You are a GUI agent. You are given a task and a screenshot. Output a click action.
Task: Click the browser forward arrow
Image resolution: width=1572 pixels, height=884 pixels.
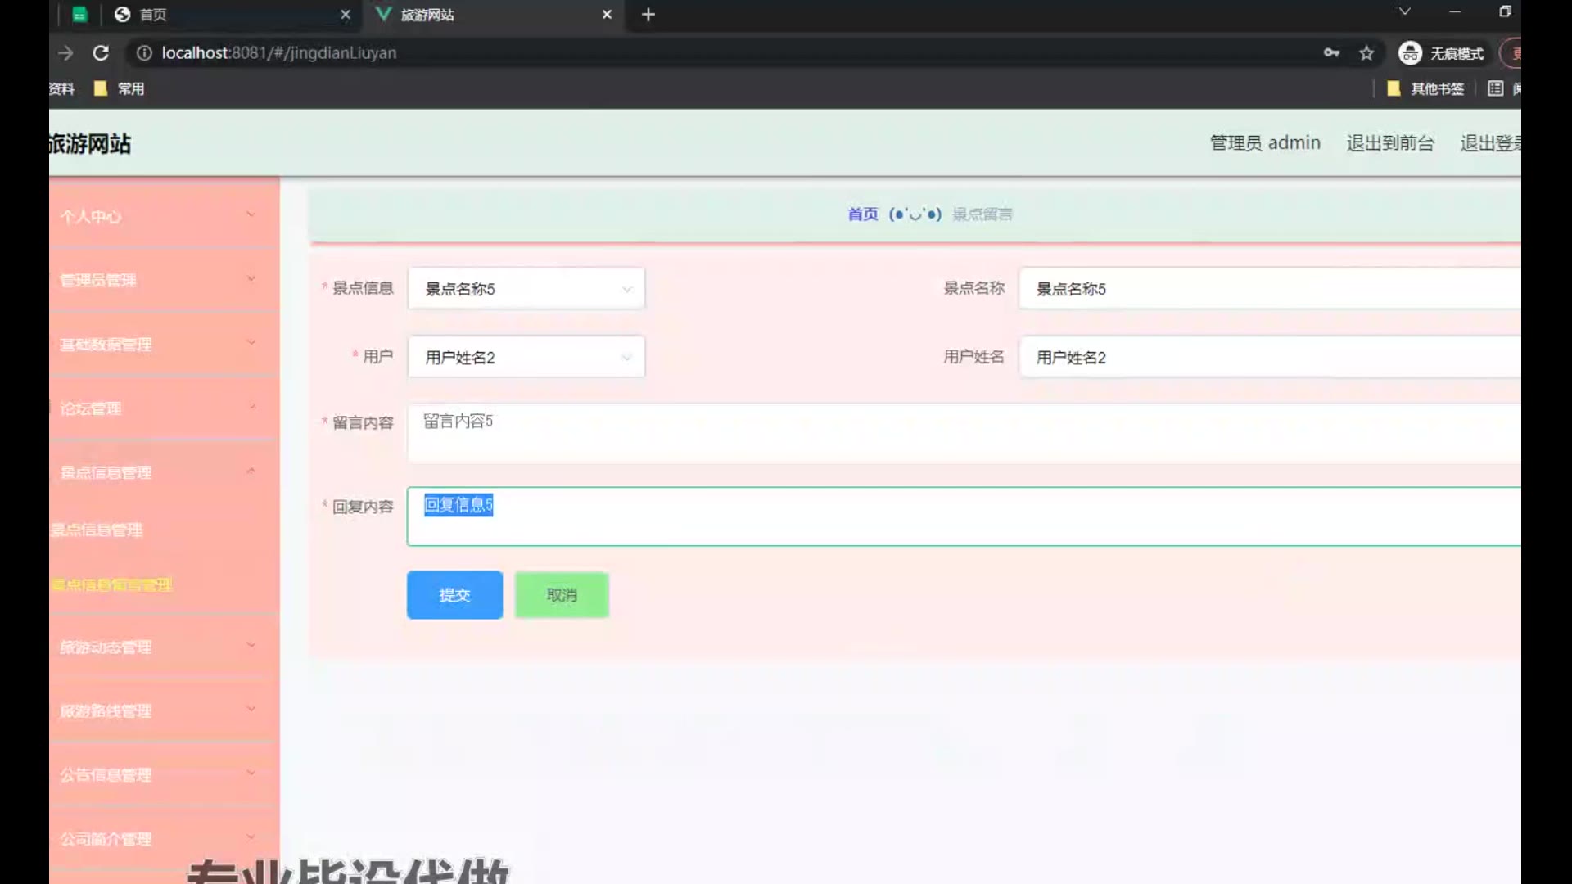coord(65,53)
